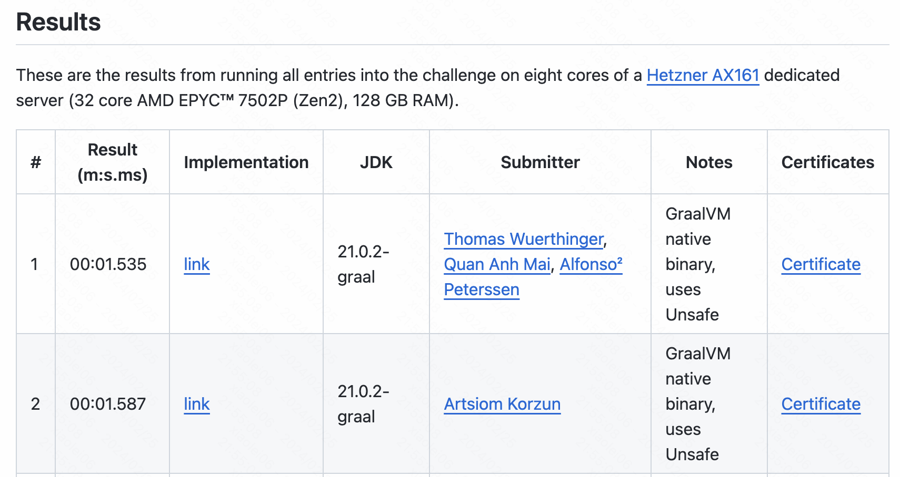Image resolution: width=900 pixels, height=477 pixels.
Task: Select the Submitter column header
Action: pyautogui.click(x=540, y=162)
